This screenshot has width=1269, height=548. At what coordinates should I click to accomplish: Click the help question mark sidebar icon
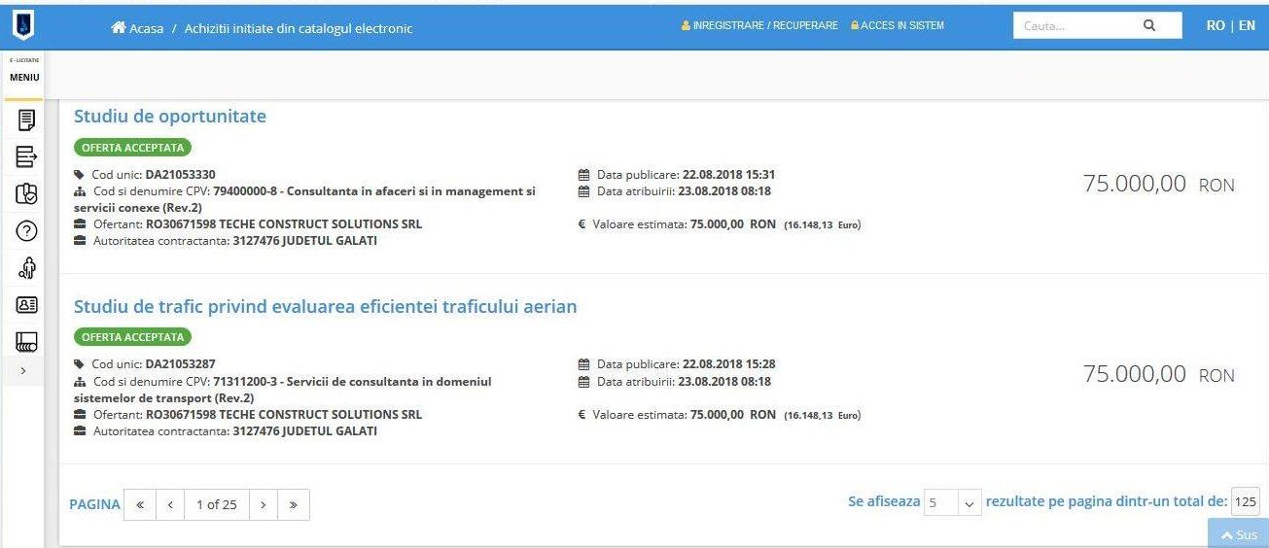[x=26, y=230]
